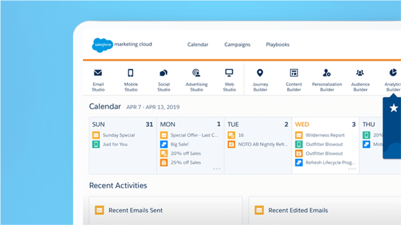Image resolution: width=401 pixels, height=225 pixels.
Task: Launch Personalization Builder
Action: coord(327,73)
